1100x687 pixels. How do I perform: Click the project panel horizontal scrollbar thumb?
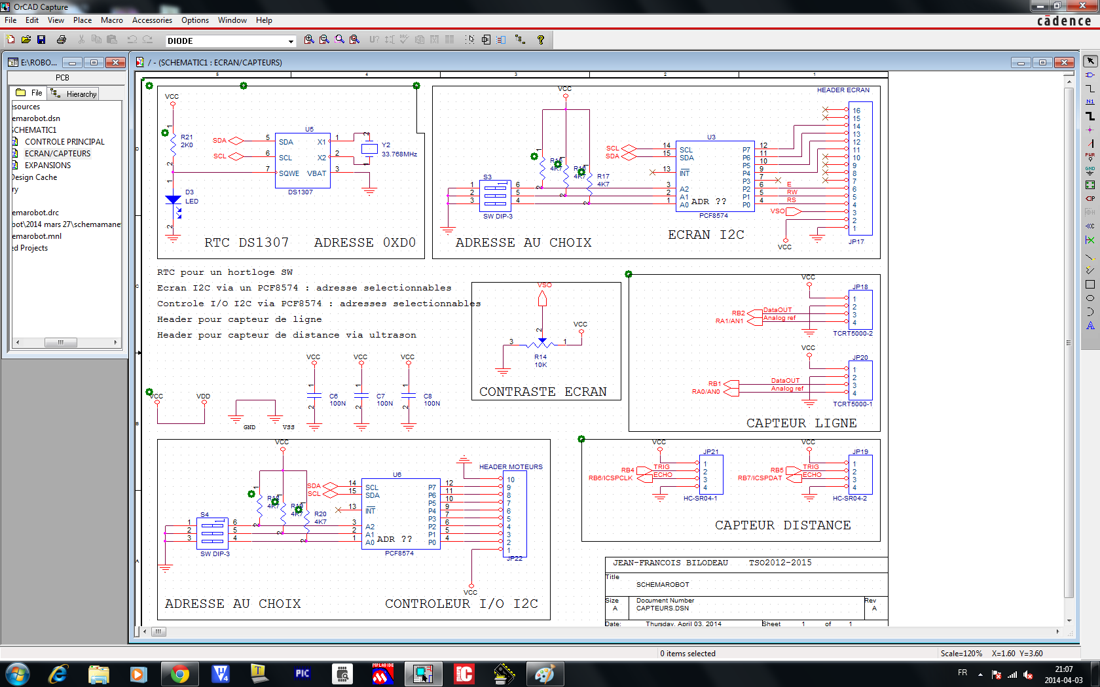point(61,342)
